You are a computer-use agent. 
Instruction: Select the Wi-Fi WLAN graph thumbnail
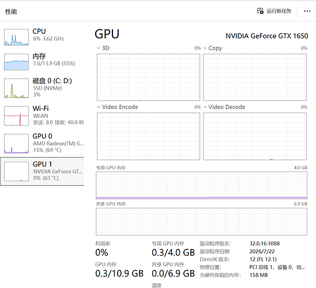pyautogui.click(x=16, y=116)
